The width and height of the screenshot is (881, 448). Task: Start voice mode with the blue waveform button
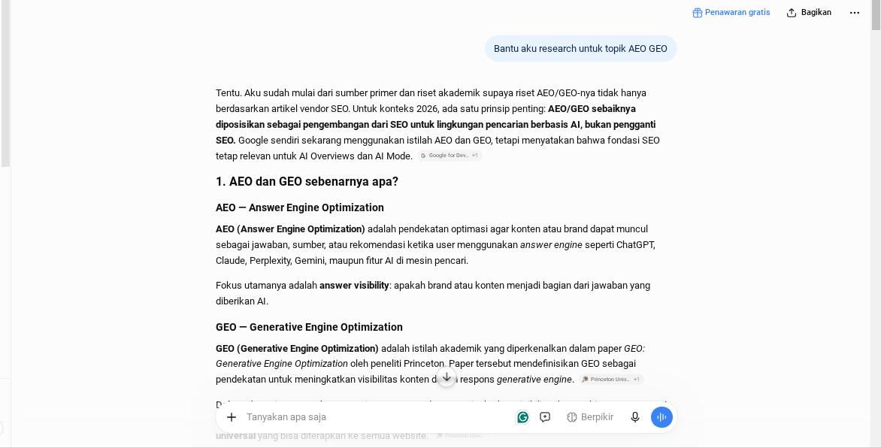pos(662,417)
